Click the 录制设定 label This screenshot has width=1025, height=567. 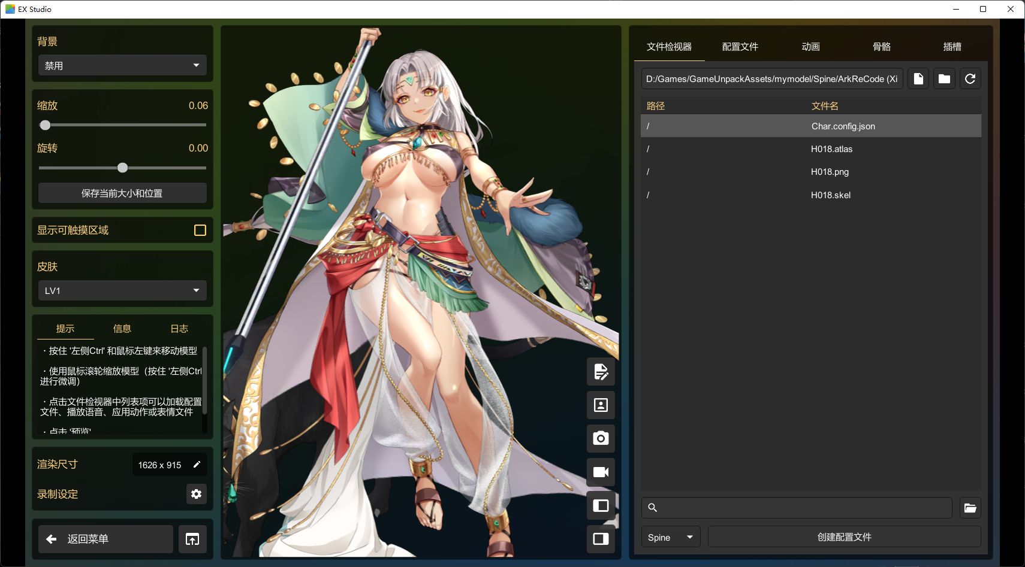(x=58, y=495)
